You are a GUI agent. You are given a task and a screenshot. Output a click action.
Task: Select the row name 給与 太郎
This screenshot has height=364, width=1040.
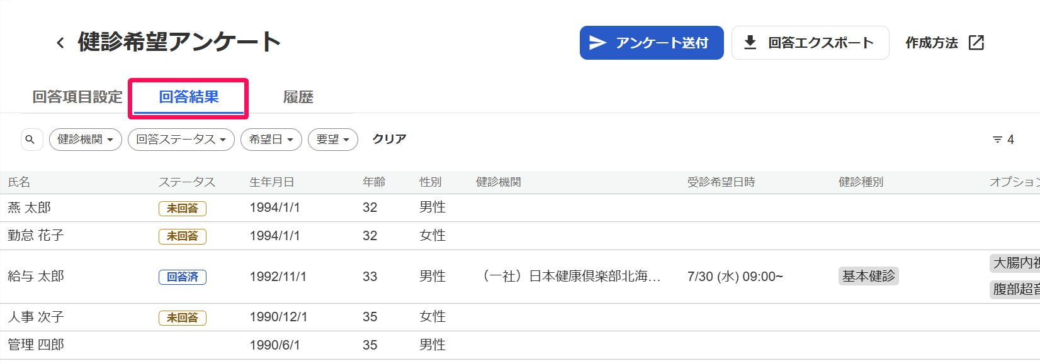pos(36,276)
